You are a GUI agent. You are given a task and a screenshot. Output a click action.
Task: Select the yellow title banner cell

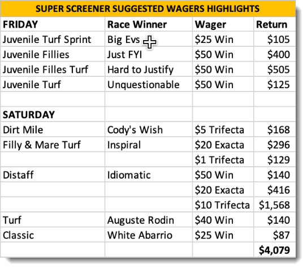click(148, 8)
